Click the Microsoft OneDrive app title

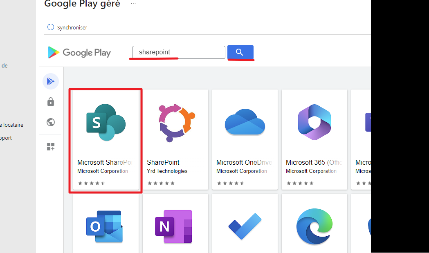pyautogui.click(x=244, y=162)
